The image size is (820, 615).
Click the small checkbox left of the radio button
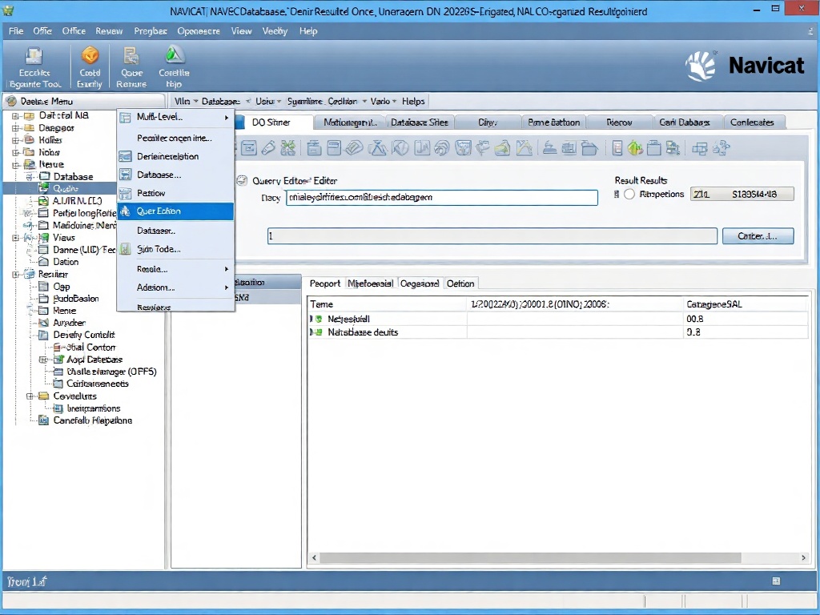[x=617, y=195]
